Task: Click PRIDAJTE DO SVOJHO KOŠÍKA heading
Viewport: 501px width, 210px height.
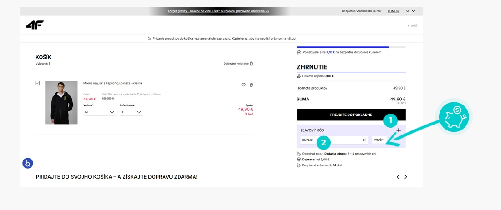Action: [117, 177]
